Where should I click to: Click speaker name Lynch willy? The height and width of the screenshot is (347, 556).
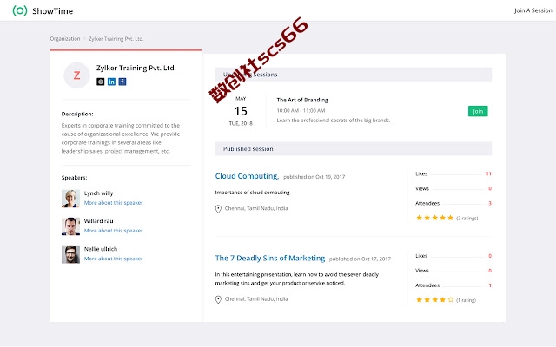[98, 193]
